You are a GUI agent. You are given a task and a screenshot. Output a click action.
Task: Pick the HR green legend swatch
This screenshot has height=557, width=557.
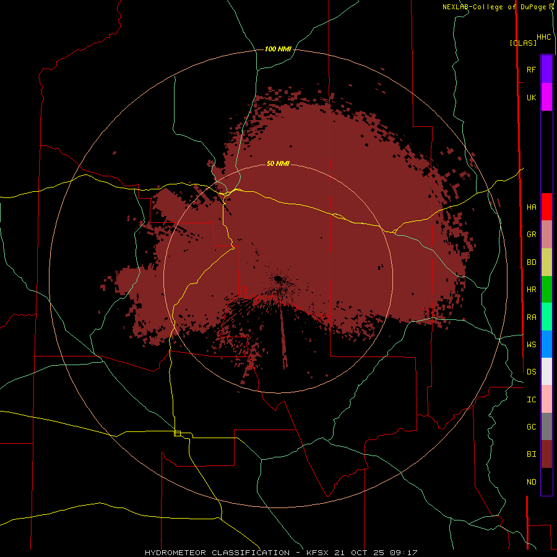(x=546, y=290)
